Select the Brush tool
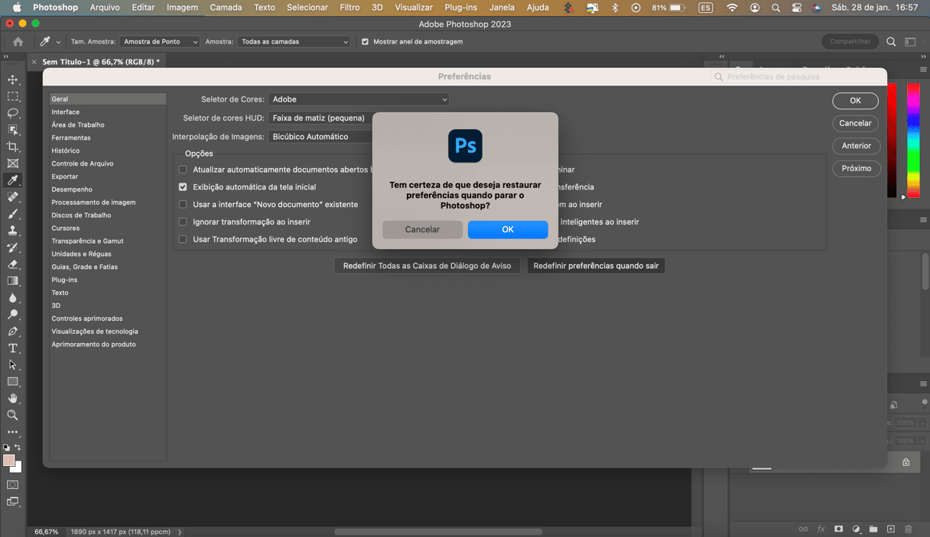 13,214
